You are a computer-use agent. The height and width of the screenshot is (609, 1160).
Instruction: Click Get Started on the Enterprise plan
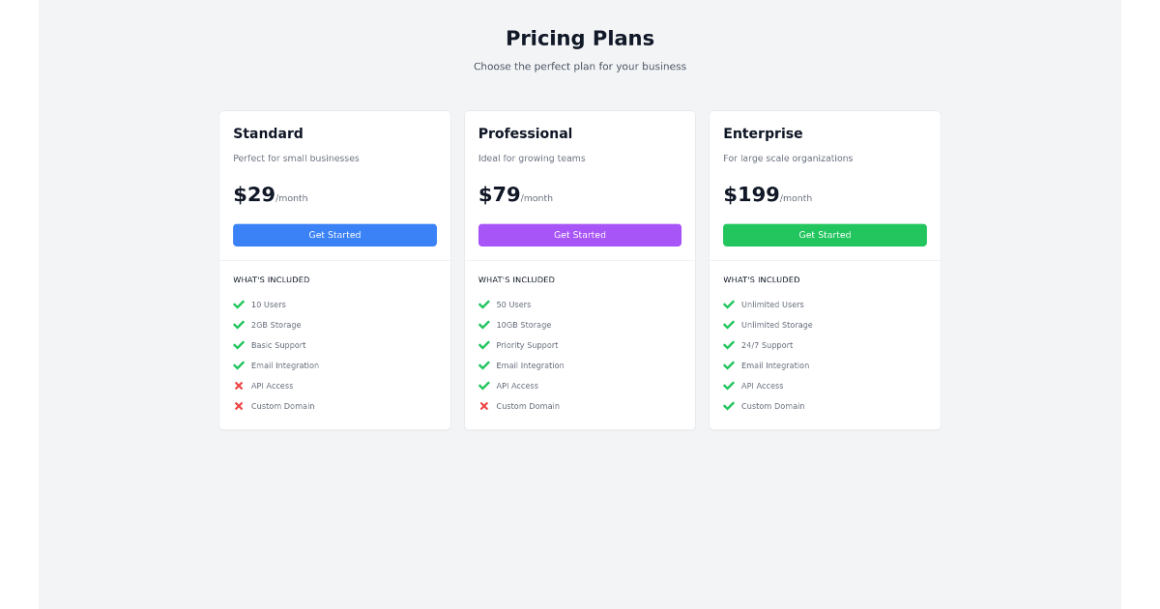[825, 235]
